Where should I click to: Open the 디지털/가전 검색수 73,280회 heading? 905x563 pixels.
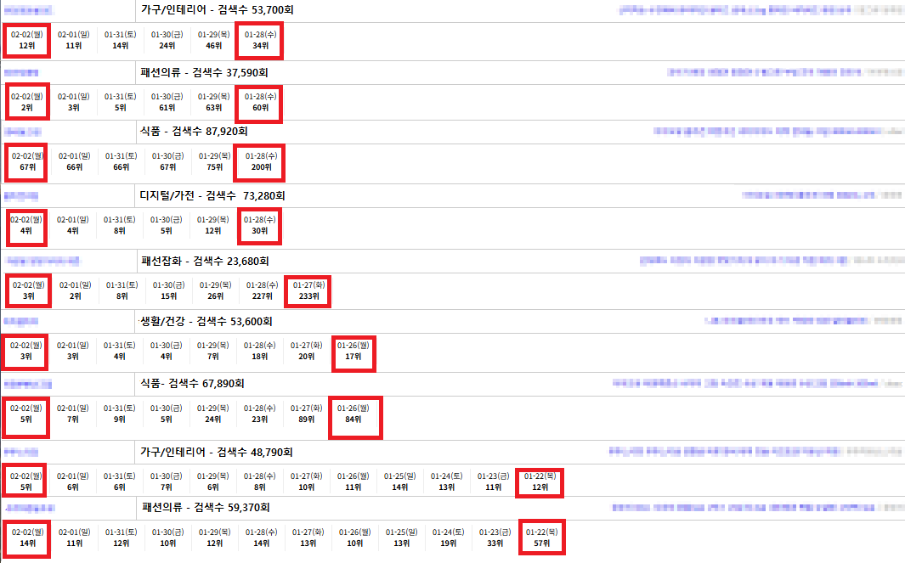[212, 195]
